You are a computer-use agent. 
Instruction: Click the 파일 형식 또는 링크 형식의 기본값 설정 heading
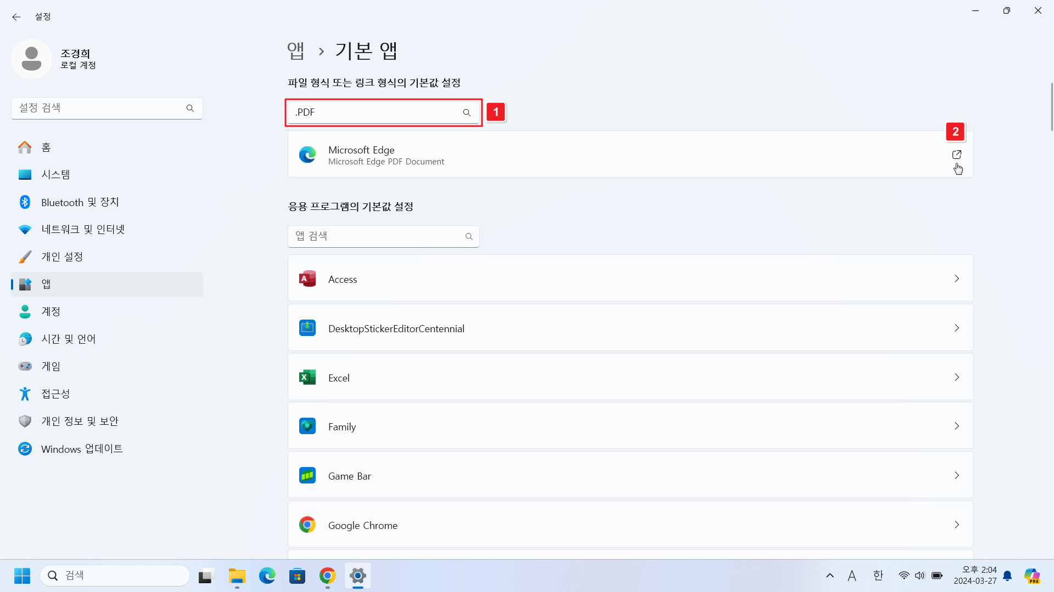coord(374,83)
